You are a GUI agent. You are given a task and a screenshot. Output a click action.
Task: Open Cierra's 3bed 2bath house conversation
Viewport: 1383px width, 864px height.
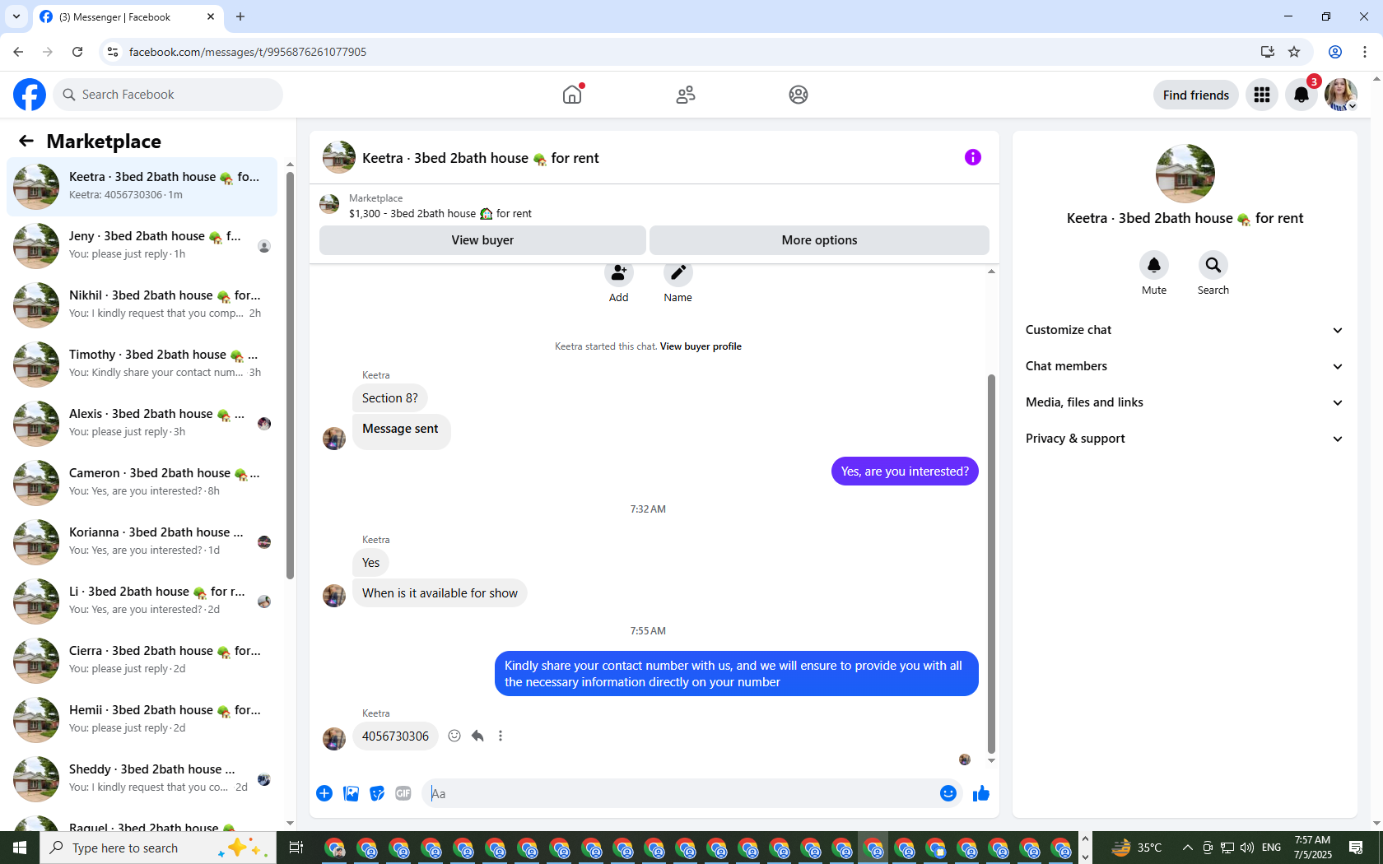tap(142, 660)
